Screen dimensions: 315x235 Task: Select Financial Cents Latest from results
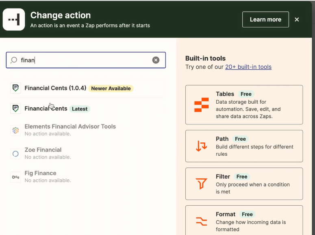(86, 109)
